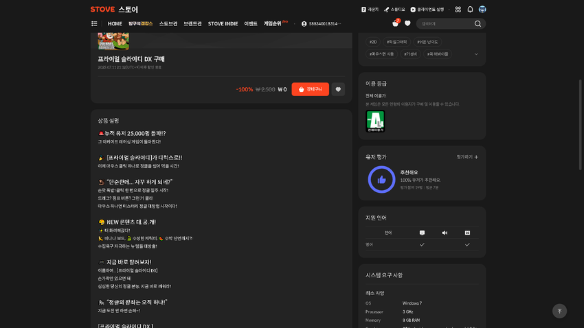Click the 3 GHz processor value

pyautogui.click(x=408, y=312)
